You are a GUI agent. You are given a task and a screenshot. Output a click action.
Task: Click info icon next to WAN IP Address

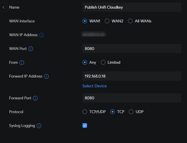(42, 35)
